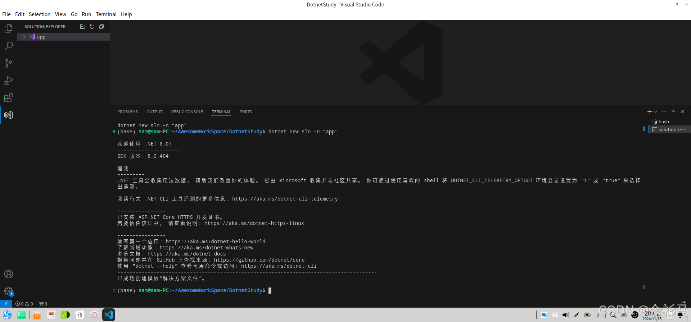691x322 pixels.
Task: Open the green multitasking view taskbar icon
Action: pos(22,315)
